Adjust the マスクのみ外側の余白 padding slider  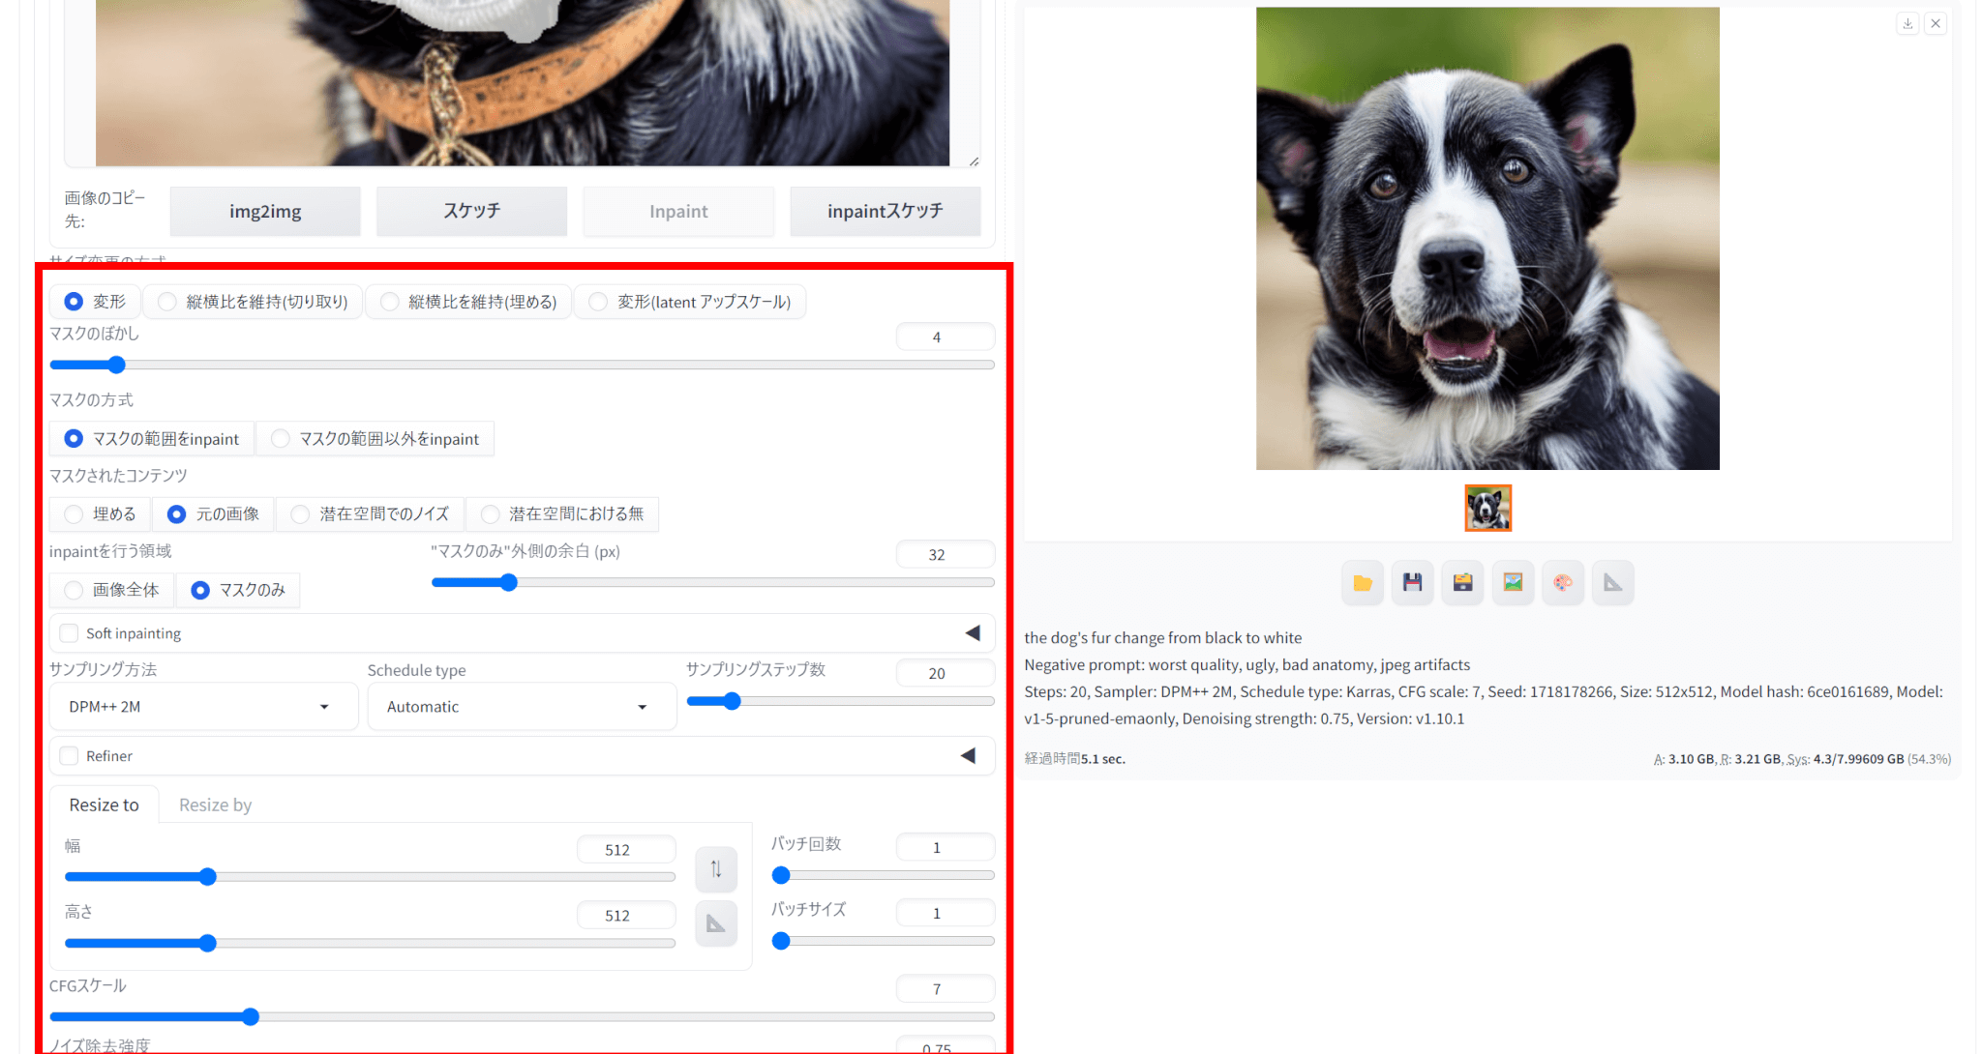coord(712,583)
